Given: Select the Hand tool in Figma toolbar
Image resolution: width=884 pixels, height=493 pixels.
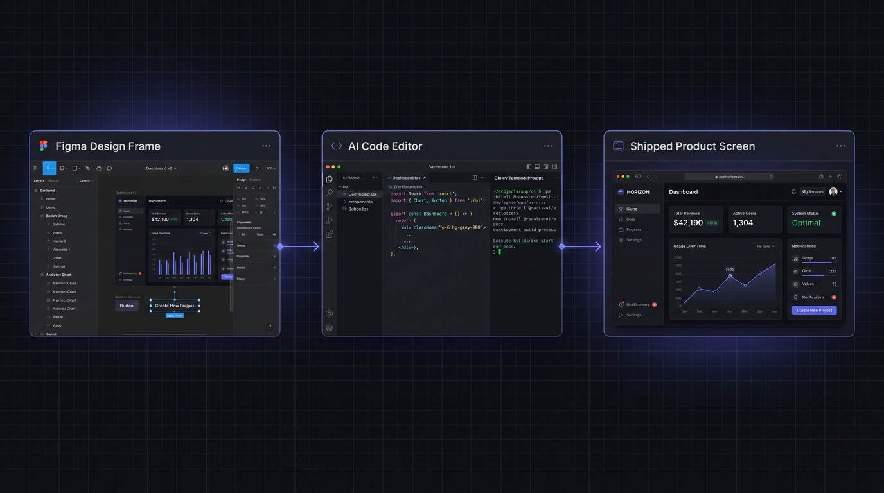Looking at the screenshot, I should (99, 168).
